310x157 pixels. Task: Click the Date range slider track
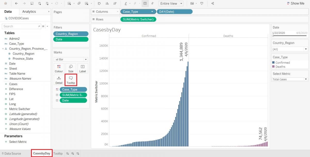click(290, 36)
